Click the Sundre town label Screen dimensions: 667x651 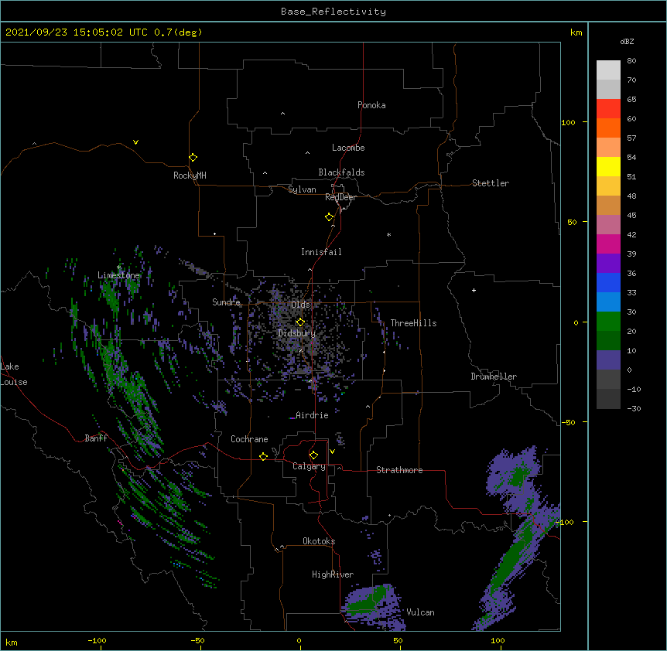click(x=226, y=302)
